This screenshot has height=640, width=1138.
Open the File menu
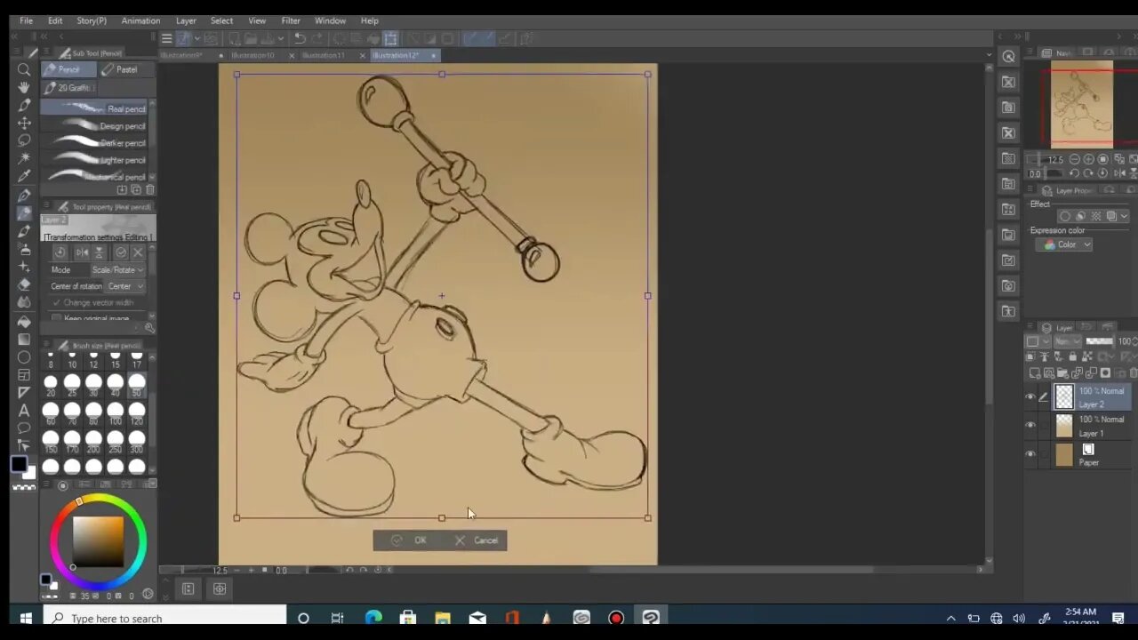pyautogui.click(x=26, y=20)
